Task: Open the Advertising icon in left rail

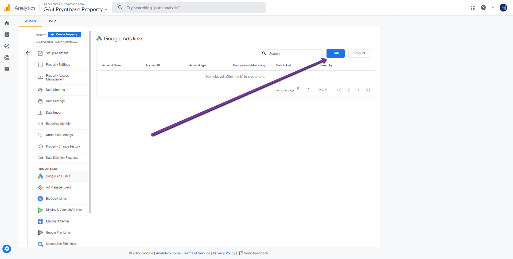Action: (x=7, y=57)
